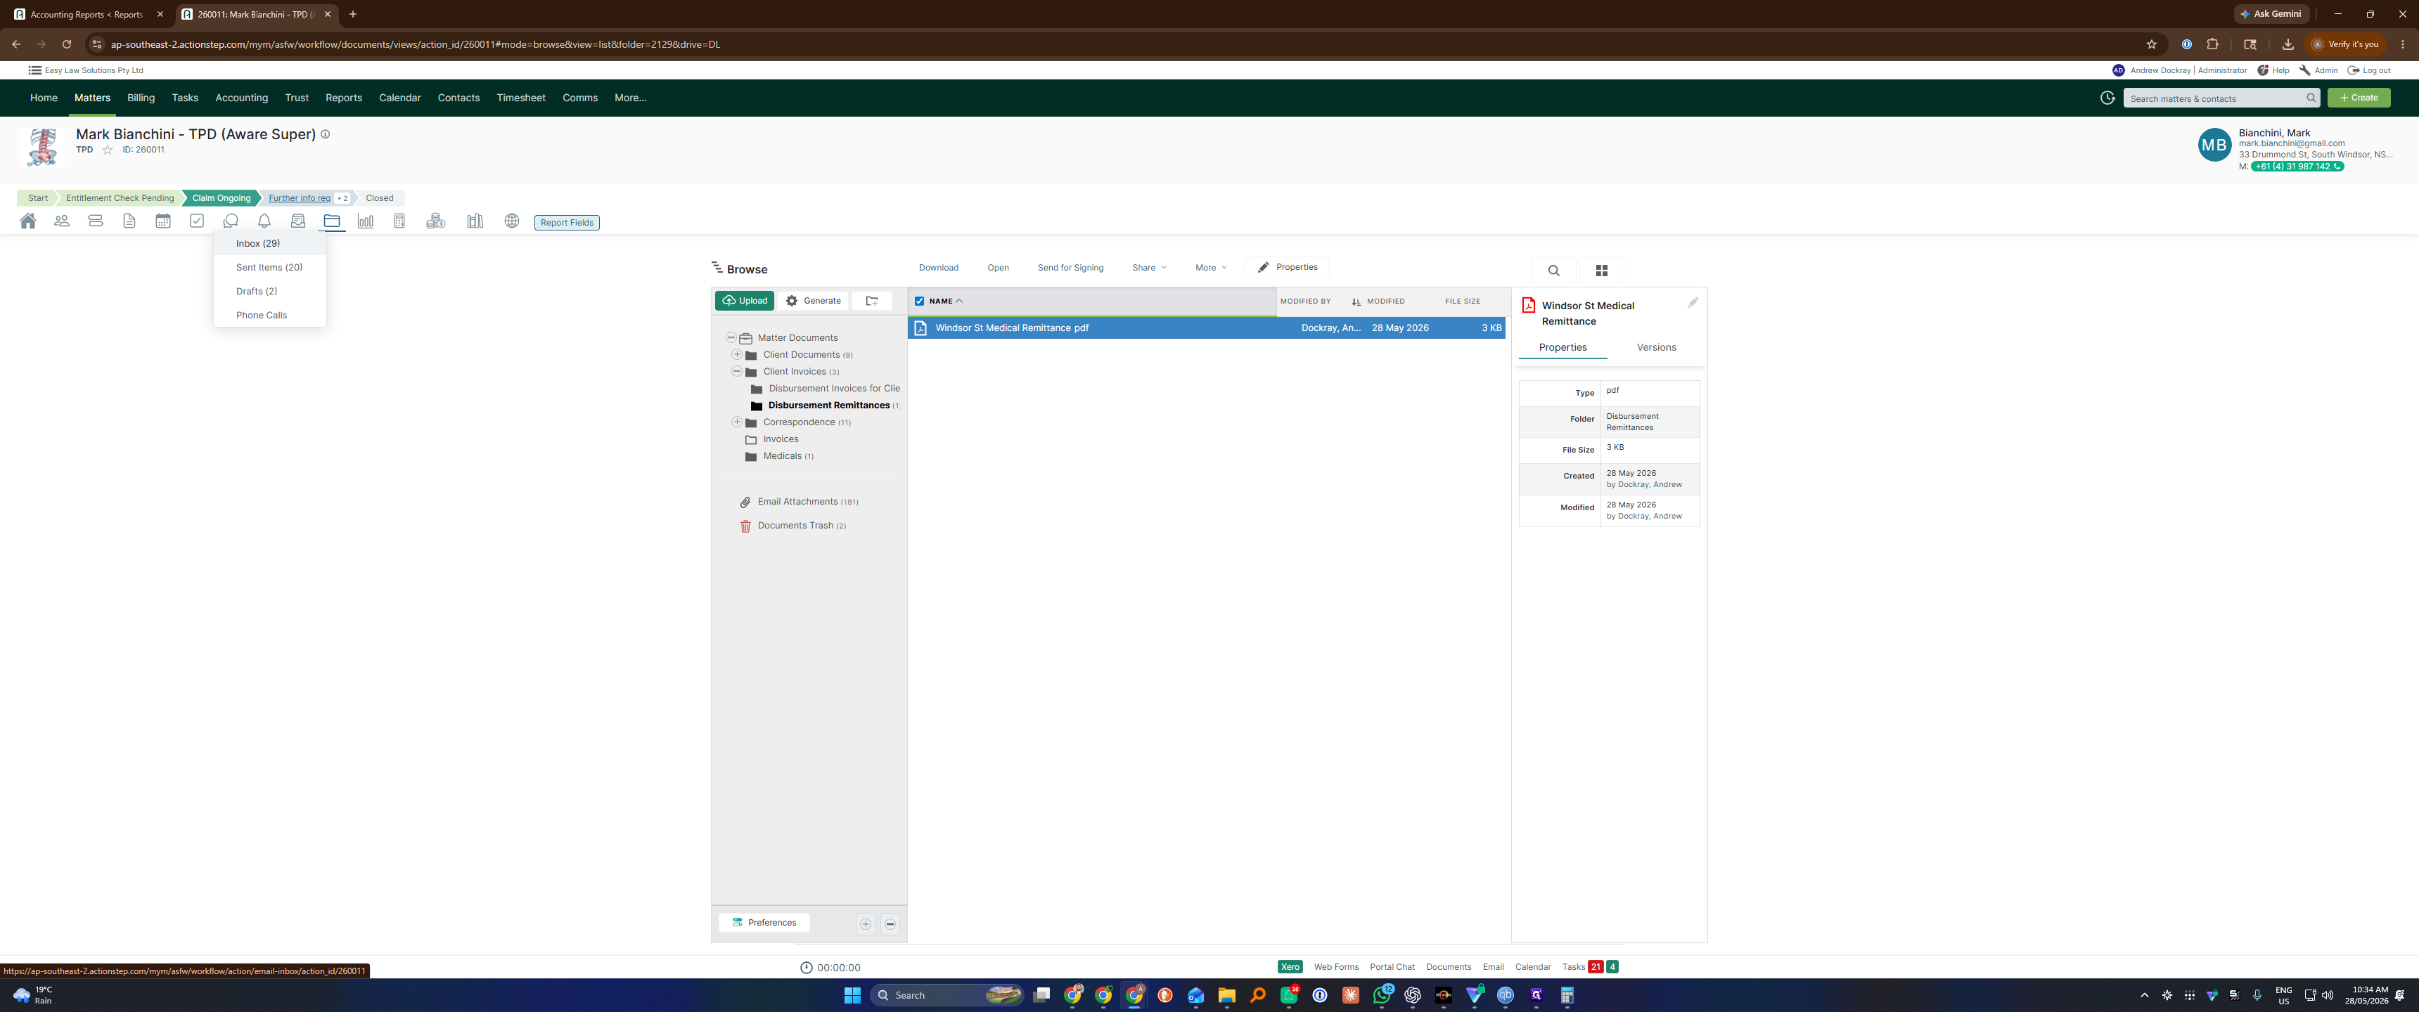The height and width of the screenshot is (1012, 2419).
Task: Click the green Upload button
Action: click(745, 301)
